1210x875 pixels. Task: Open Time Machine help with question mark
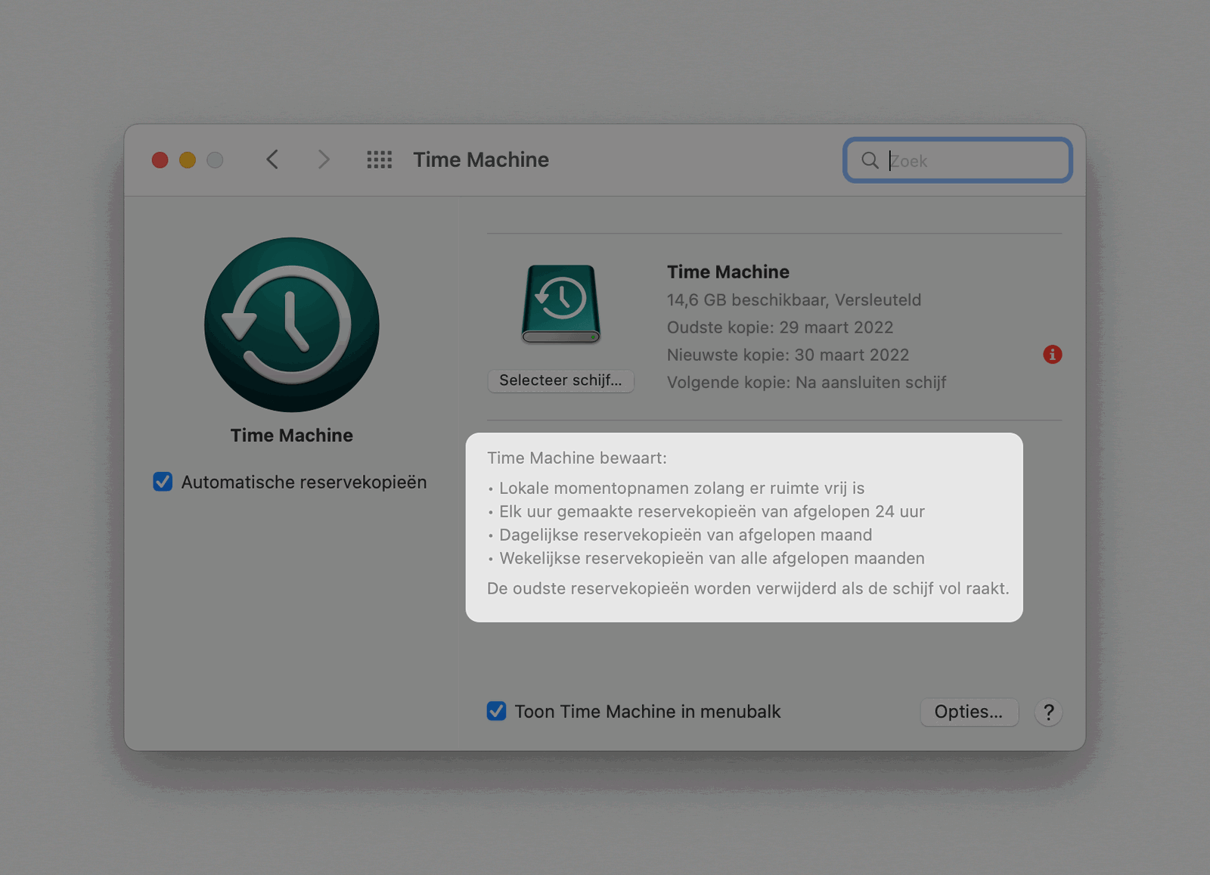(x=1048, y=712)
